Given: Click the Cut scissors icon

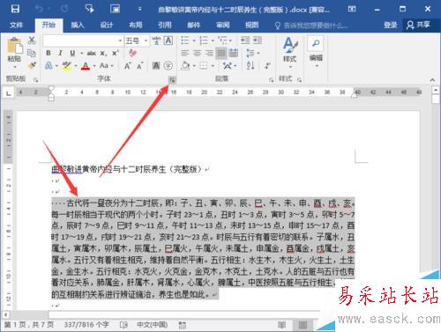Looking at the screenshot, I should pyautogui.click(x=32, y=41).
